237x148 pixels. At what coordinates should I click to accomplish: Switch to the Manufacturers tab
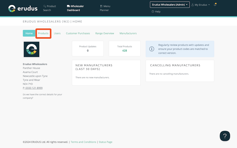point(128,33)
